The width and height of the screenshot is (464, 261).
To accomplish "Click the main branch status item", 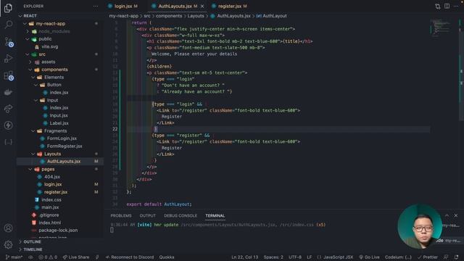I will 14,257.
